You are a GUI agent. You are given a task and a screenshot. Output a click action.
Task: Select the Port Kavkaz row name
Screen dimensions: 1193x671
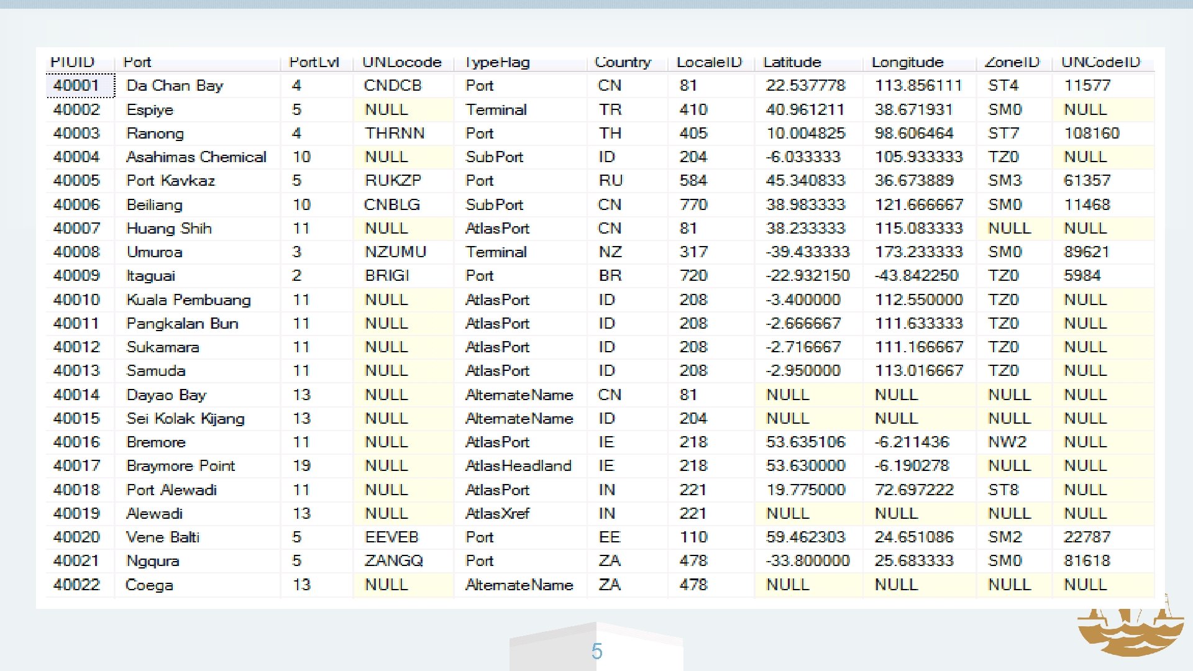coord(171,181)
